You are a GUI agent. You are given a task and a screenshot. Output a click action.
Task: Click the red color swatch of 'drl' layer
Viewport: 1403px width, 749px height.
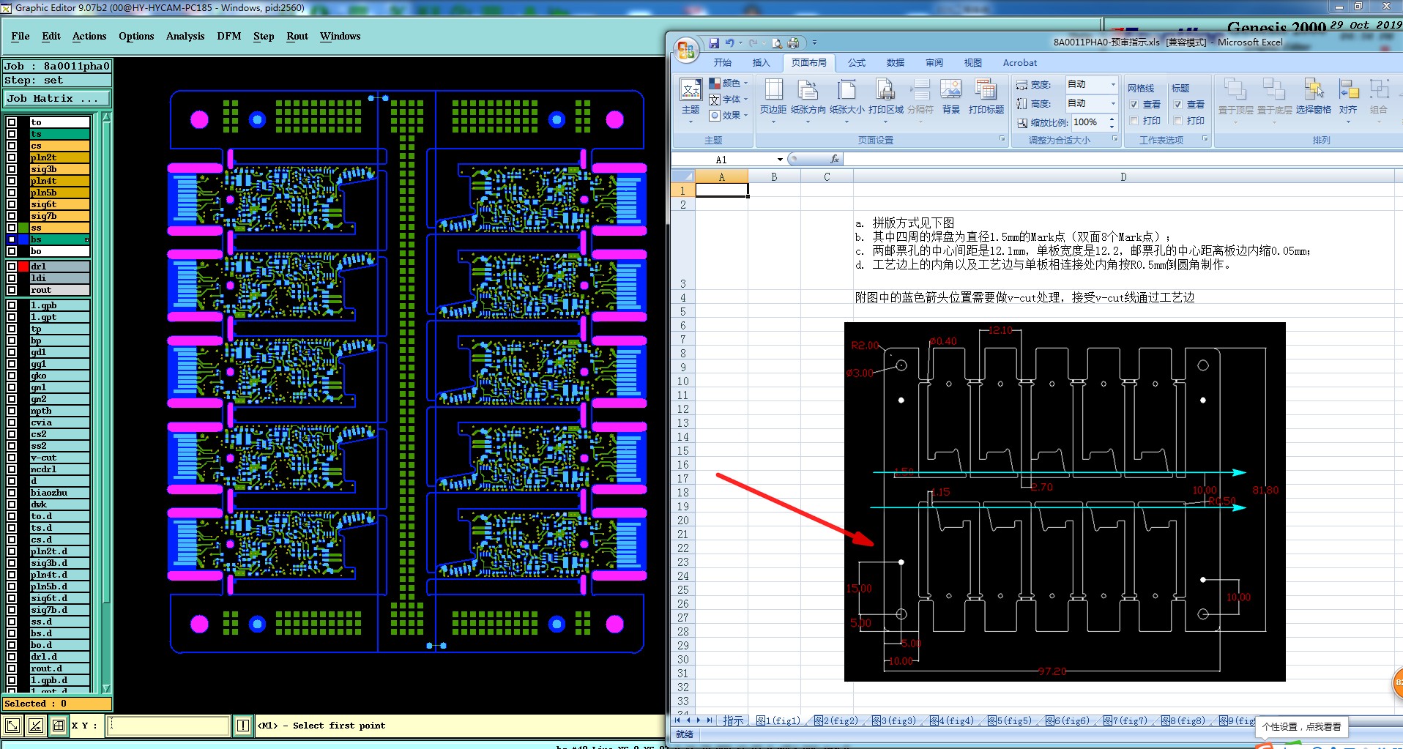23,267
